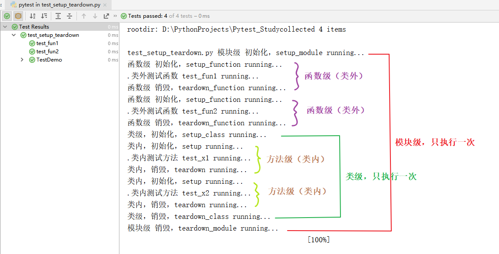Collapse the Test Results root node
The width and height of the screenshot is (499, 254).
coord(5,27)
